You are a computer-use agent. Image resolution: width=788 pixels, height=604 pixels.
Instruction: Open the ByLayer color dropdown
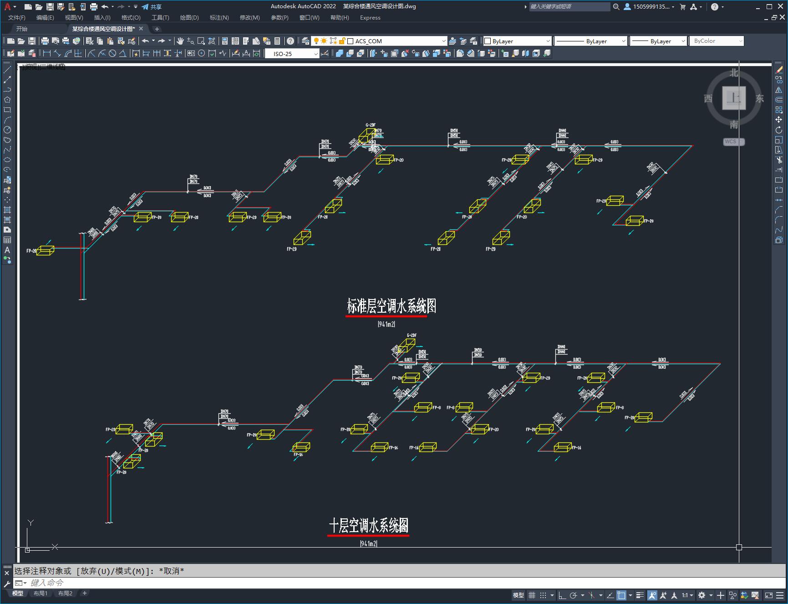517,41
